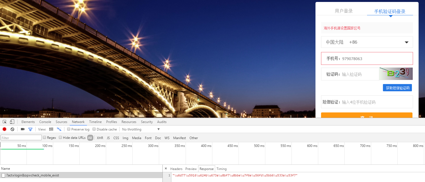The height and width of the screenshot is (182, 425).
Task: Activate the inspect element picker icon
Action: click(x=5, y=122)
